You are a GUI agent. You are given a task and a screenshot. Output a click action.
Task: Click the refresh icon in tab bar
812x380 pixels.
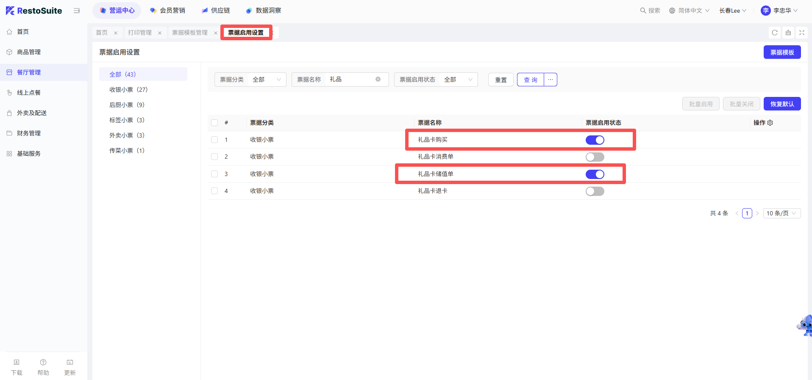tap(775, 33)
